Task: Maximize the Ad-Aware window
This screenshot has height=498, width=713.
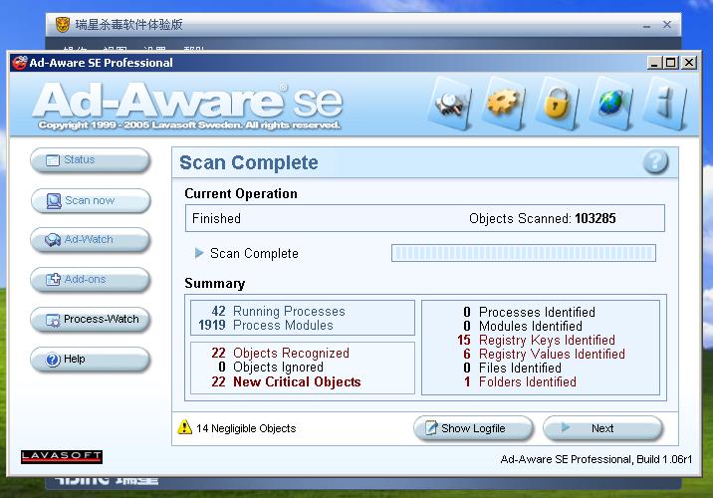Action: point(671,63)
